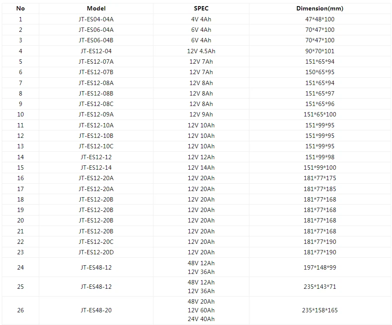This screenshot has width=392, height=325.
Task: Click the 181*77*185 dimension cell
Action: (320, 189)
